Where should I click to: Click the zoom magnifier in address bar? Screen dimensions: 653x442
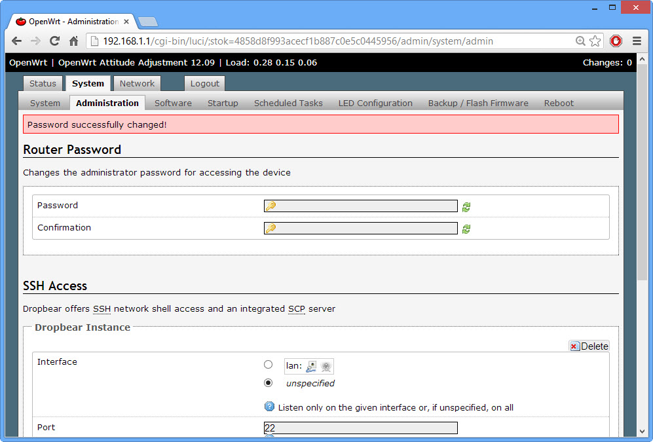tap(580, 41)
